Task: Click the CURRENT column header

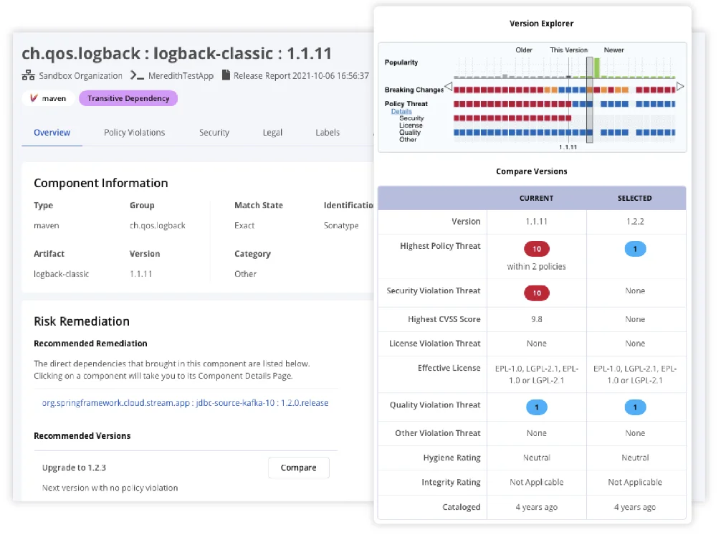Action: pyautogui.click(x=537, y=198)
